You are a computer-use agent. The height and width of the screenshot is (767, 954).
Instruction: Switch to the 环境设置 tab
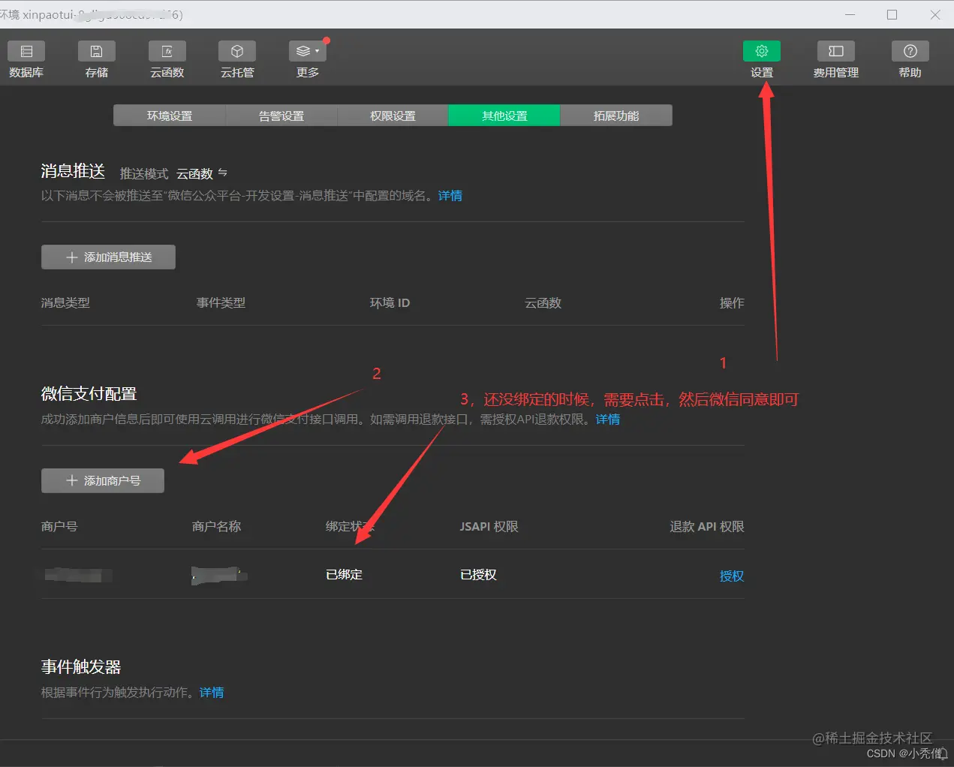(169, 115)
